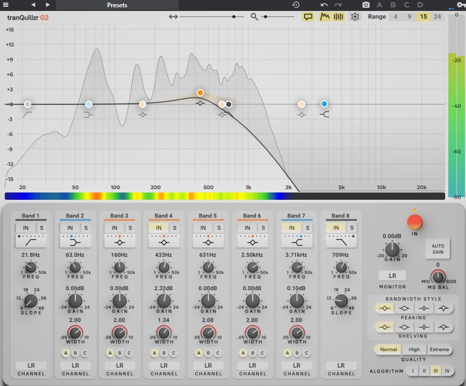Image resolution: width=466 pixels, height=386 pixels.
Task: Toggle the spectrum analyzer display icon
Action: point(324,17)
